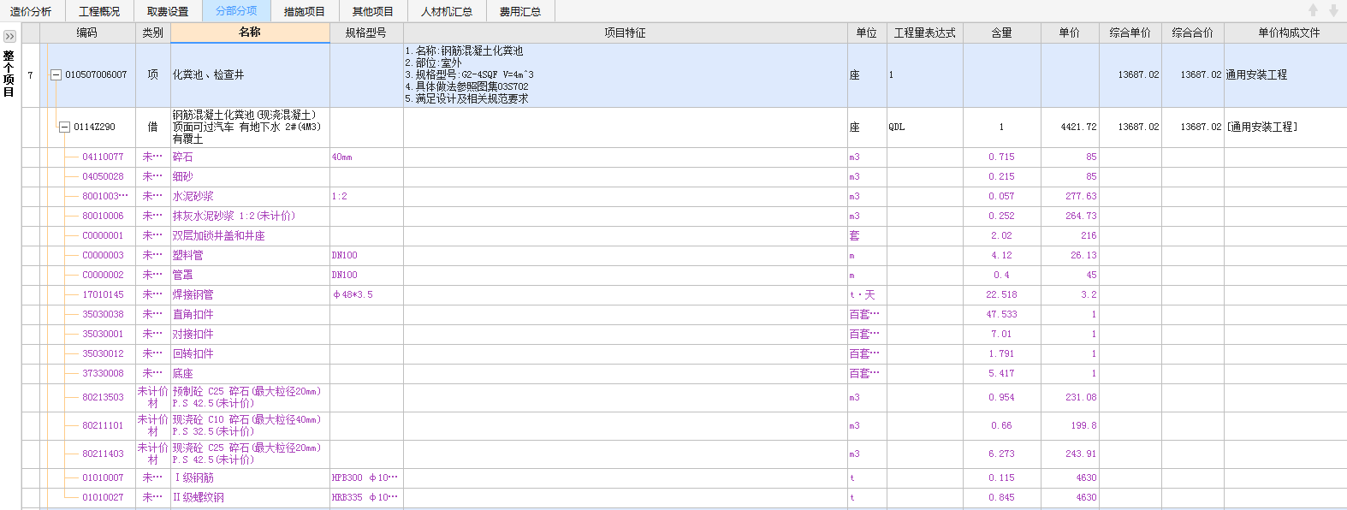
Task: Select the Ⅱ级螺纹钢 material row
Action: 685,498
